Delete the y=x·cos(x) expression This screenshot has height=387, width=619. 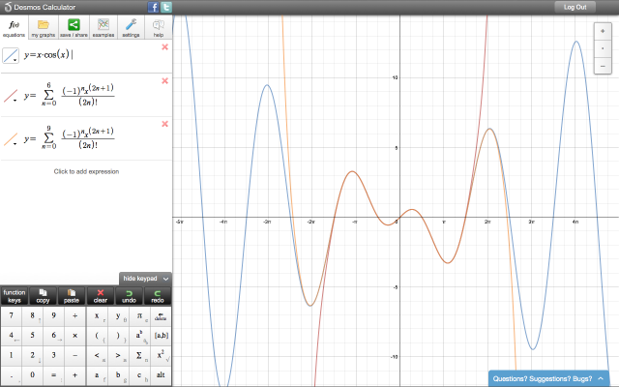coord(165,47)
